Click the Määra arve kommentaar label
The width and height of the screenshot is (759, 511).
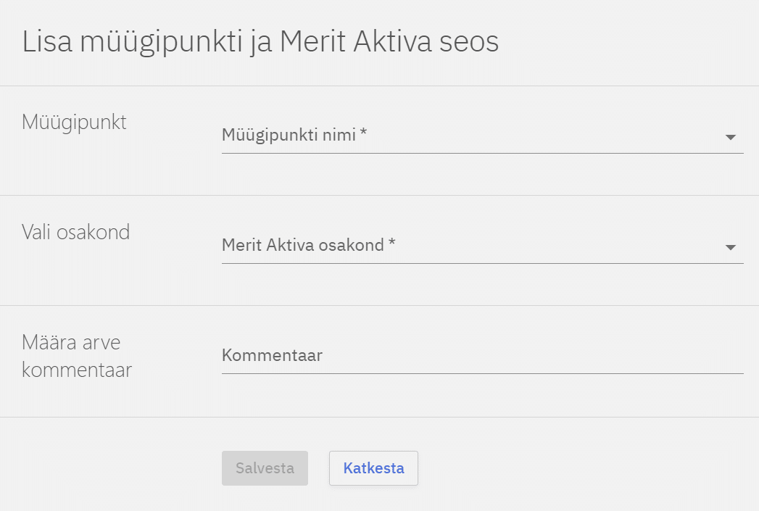point(76,356)
